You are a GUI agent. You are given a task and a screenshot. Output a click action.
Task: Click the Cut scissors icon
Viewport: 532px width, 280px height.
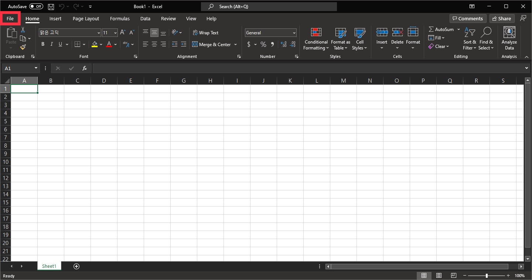[23, 30]
